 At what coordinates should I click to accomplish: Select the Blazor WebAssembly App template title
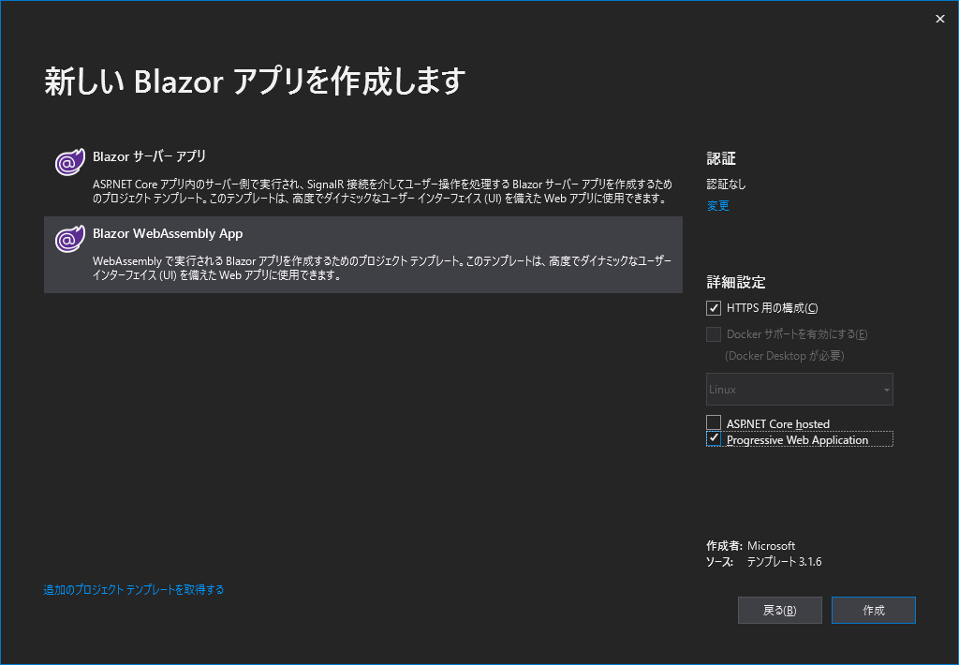click(x=168, y=234)
